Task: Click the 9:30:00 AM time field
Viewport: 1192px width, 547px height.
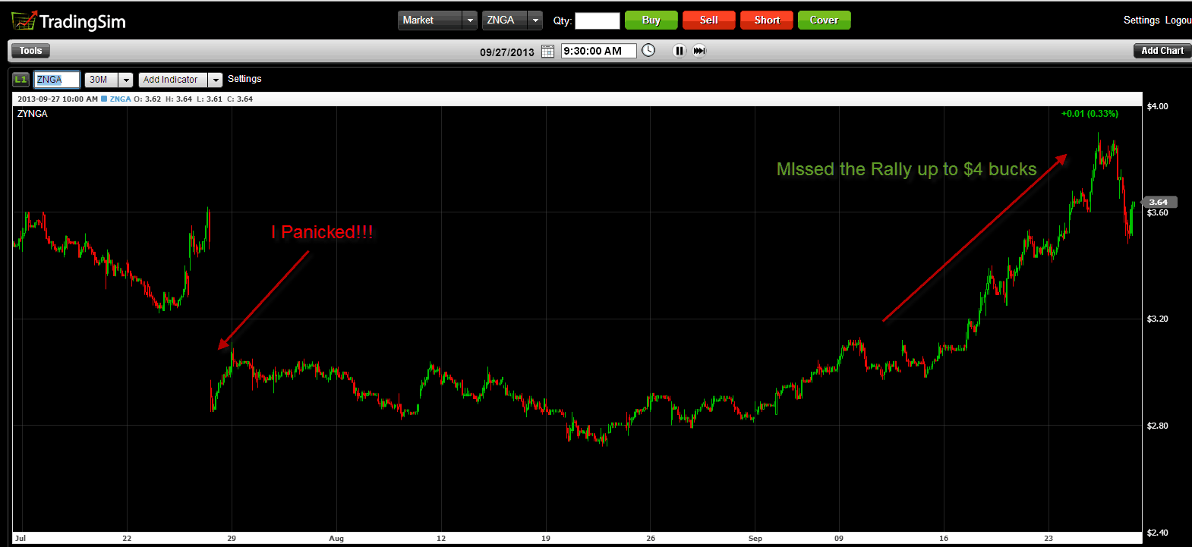Action: point(598,51)
